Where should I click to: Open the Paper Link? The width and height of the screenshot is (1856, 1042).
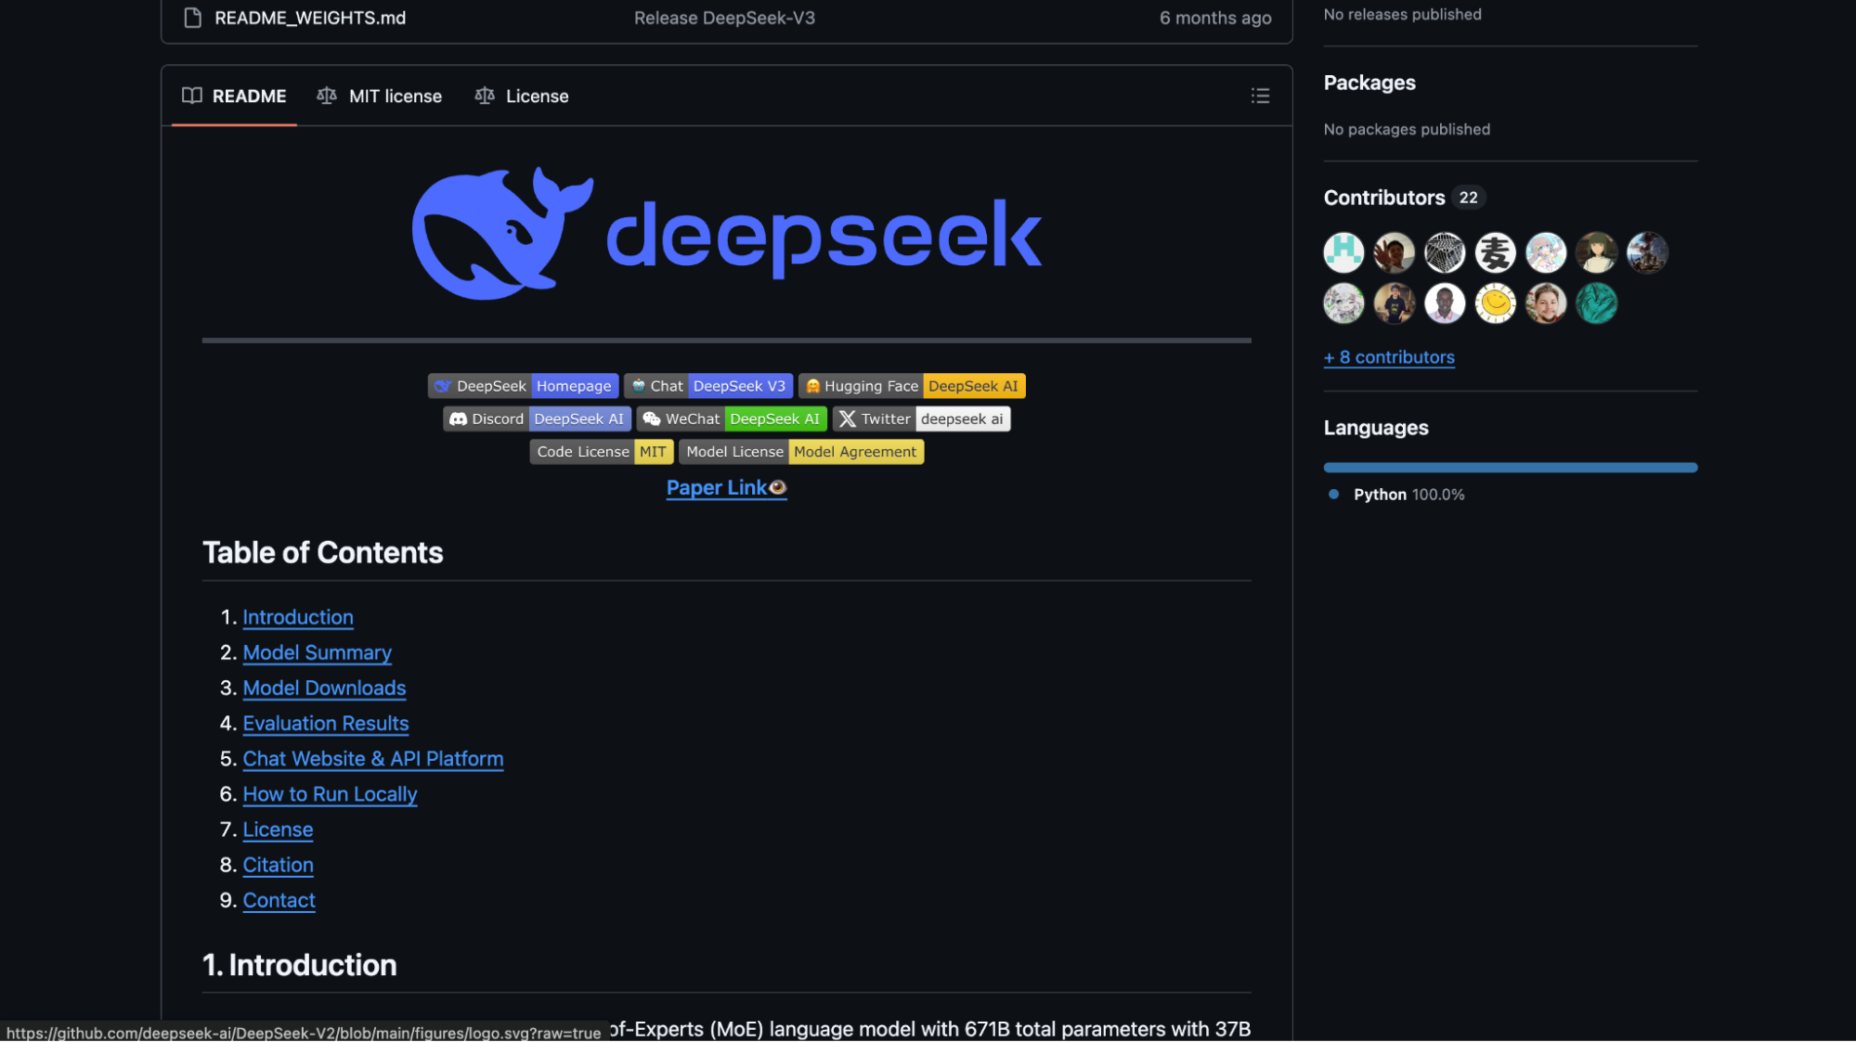tap(727, 488)
